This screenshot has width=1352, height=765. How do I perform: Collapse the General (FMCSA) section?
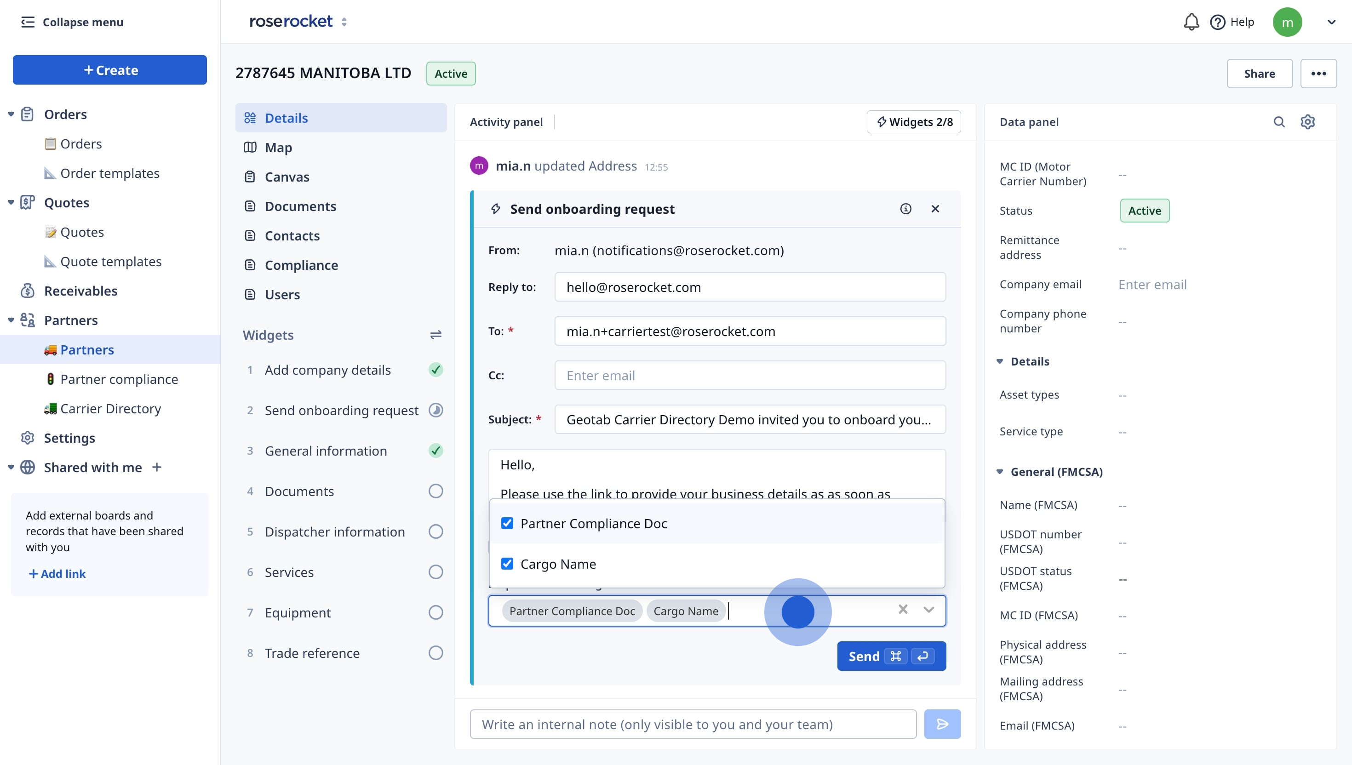tap(999, 472)
